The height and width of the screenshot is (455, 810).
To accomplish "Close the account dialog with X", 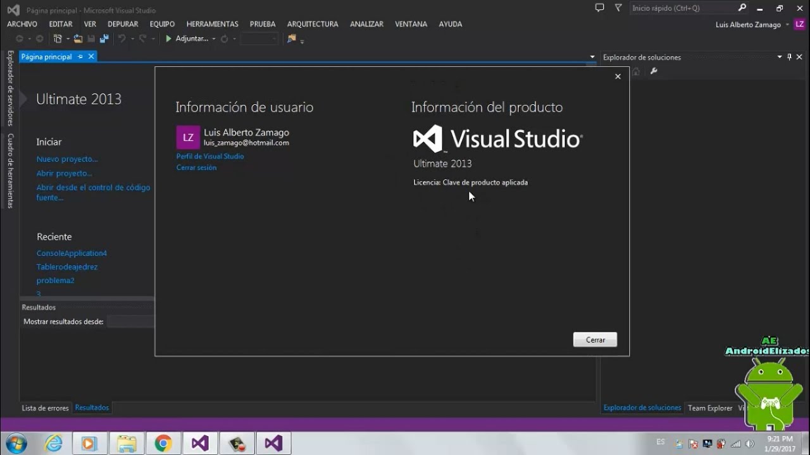I will 618,76.
